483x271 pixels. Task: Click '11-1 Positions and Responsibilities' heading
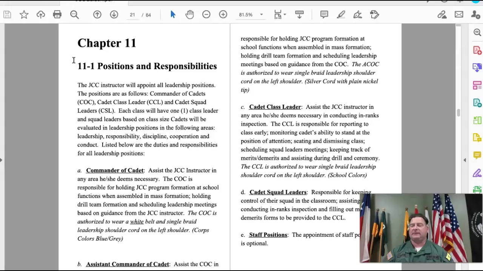coord(147,66)
